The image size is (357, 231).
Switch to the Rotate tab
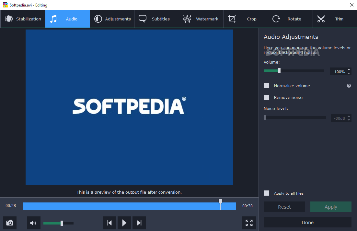[291, 19]
